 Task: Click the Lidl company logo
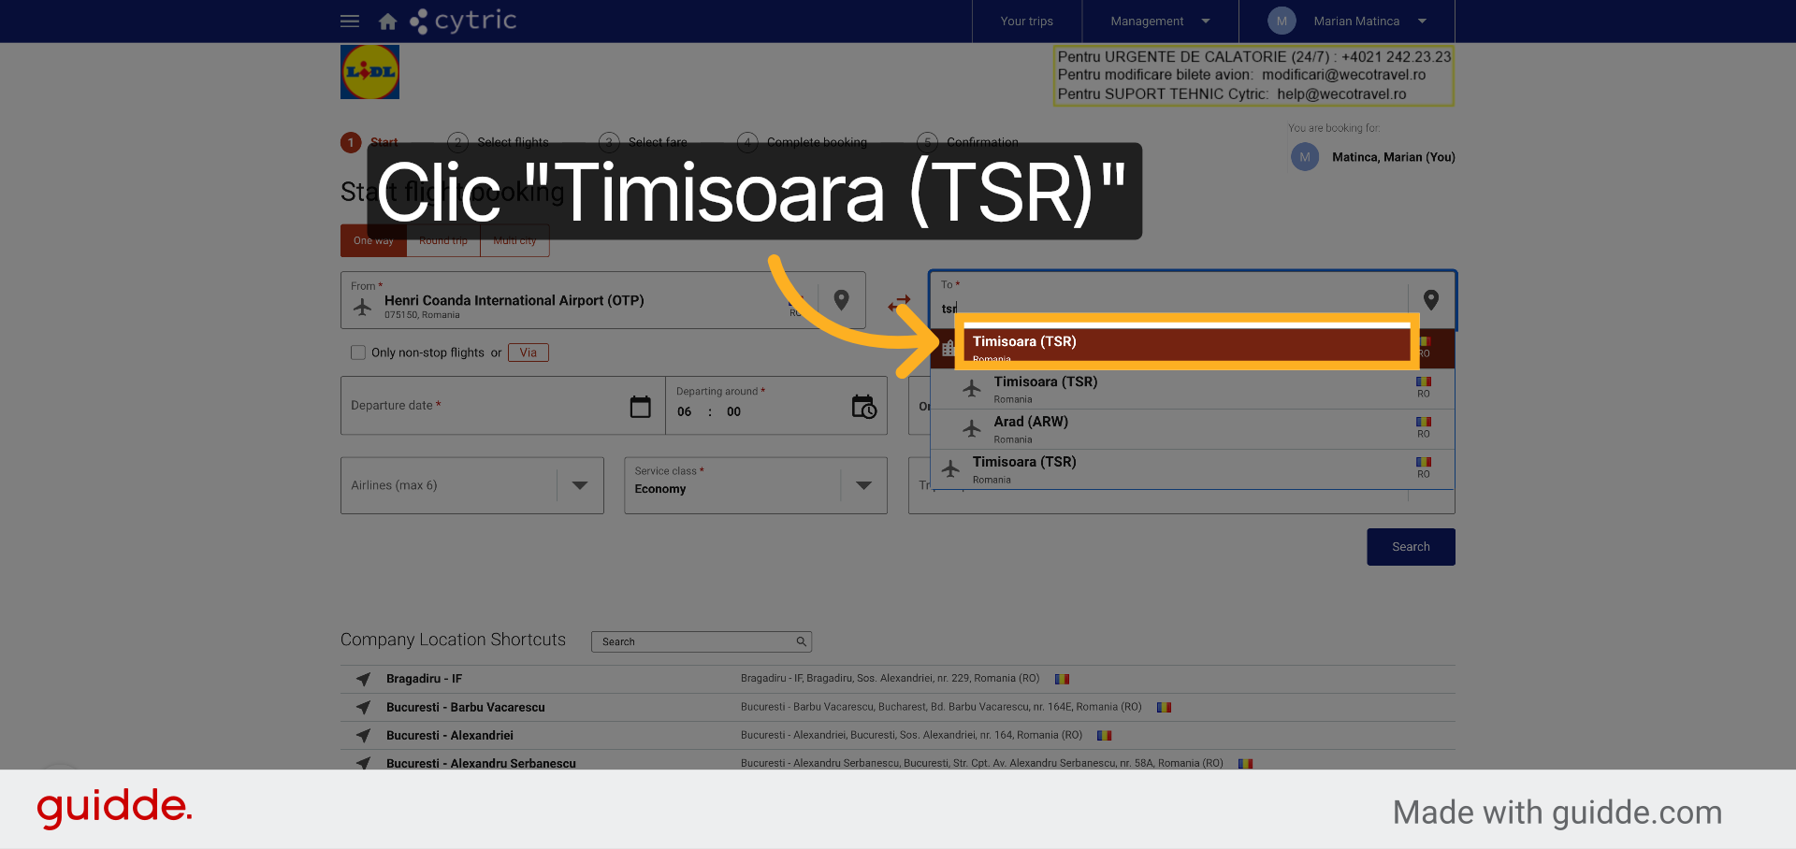tap(369, 72)
